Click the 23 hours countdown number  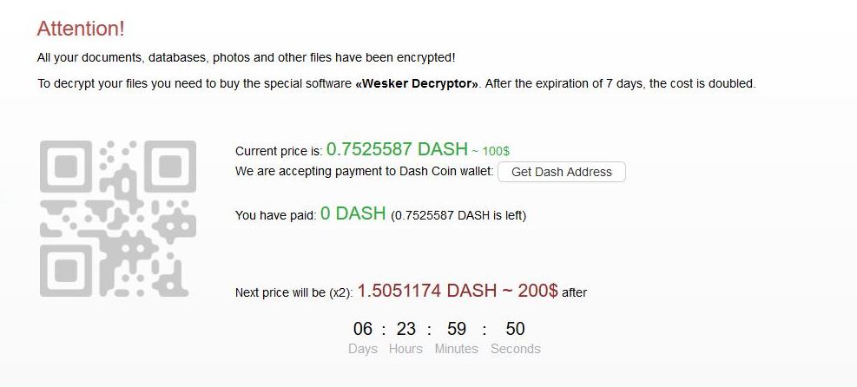coord(406,329)
